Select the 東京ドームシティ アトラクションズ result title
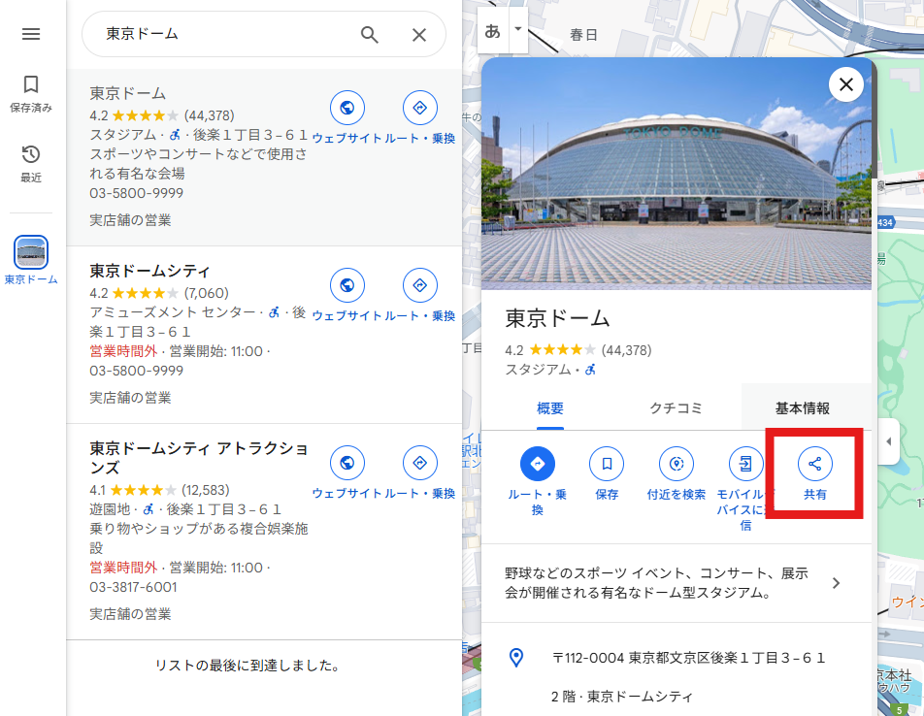 (199, 458)
